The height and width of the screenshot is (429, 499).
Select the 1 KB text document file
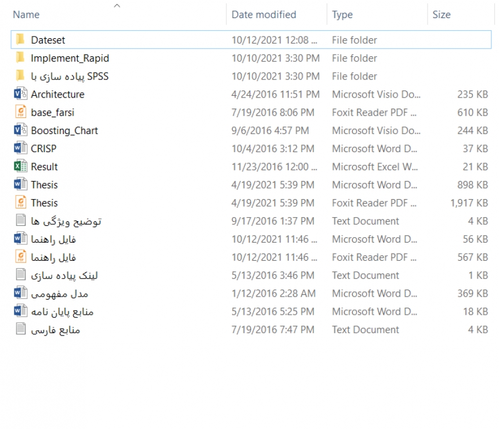251,275
